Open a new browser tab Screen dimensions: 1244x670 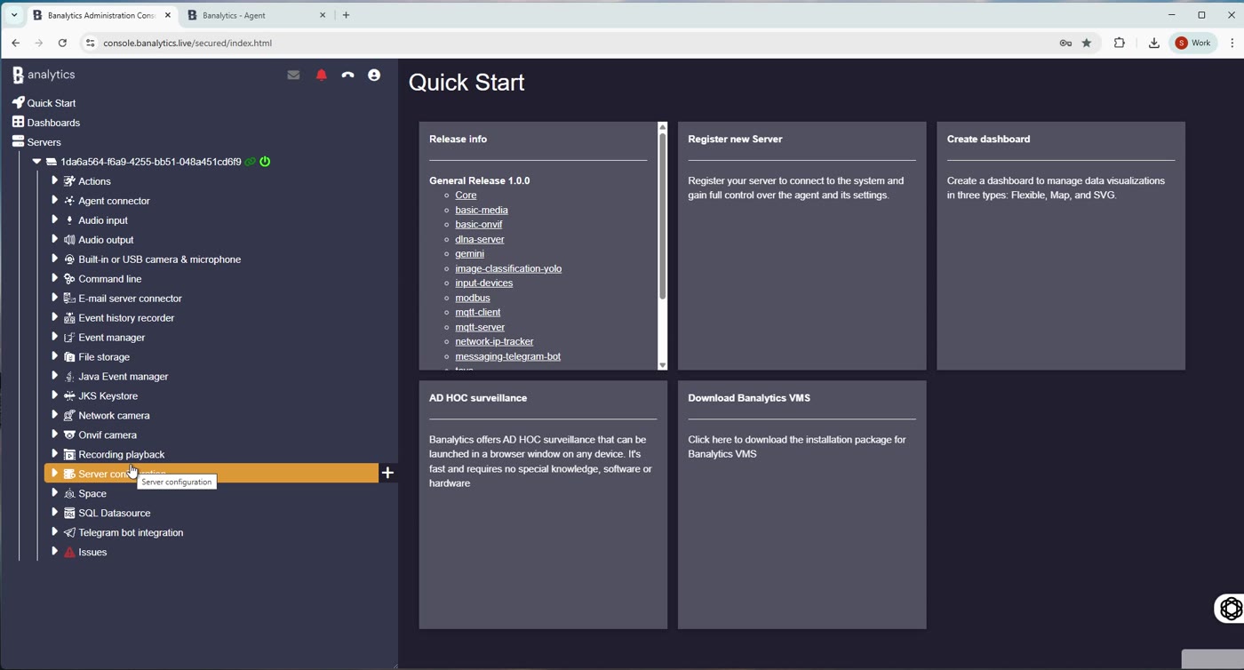coord(347,15)
